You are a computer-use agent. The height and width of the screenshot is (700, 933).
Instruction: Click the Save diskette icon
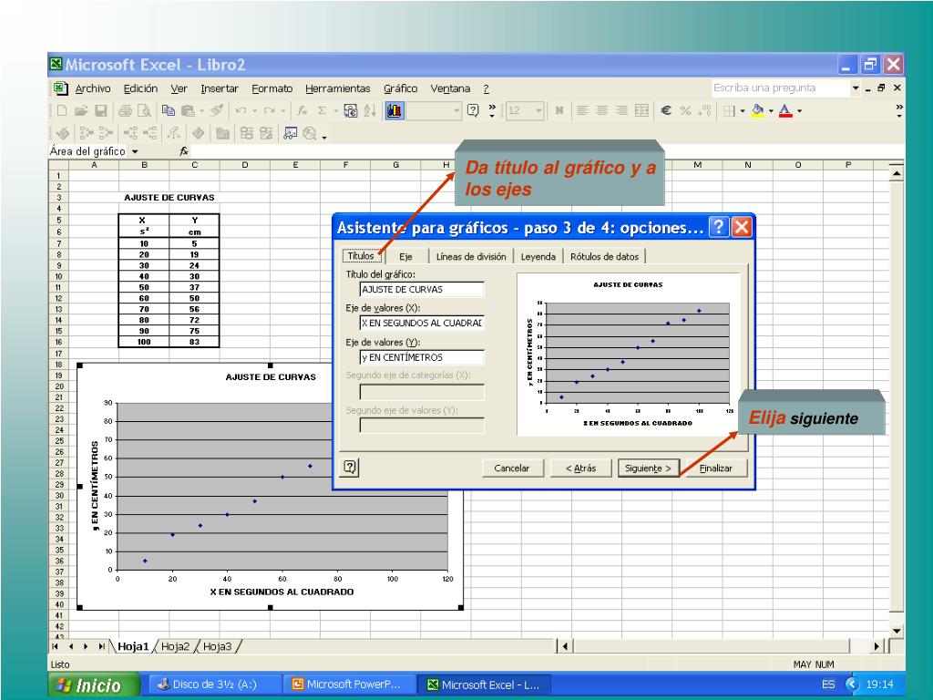pyautogui.click(x=101, y=110)
